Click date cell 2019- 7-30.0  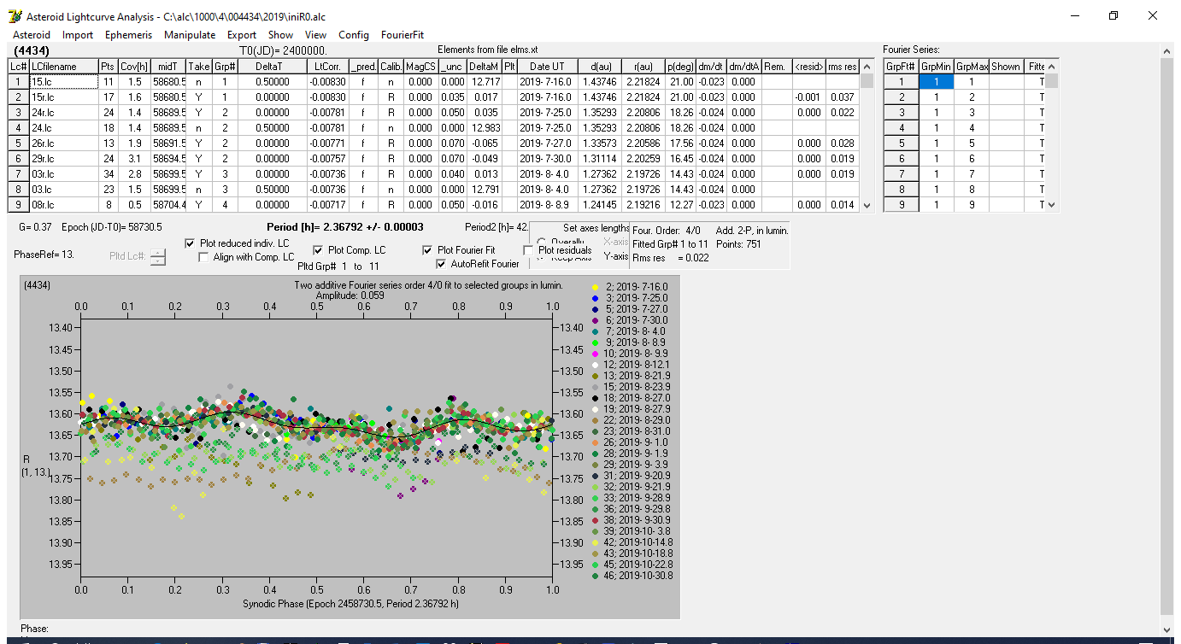[x=546, y=158]
